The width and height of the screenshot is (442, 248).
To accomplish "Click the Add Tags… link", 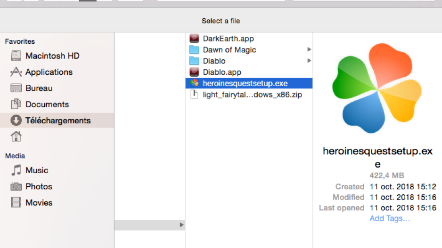I will pos(390,218).
